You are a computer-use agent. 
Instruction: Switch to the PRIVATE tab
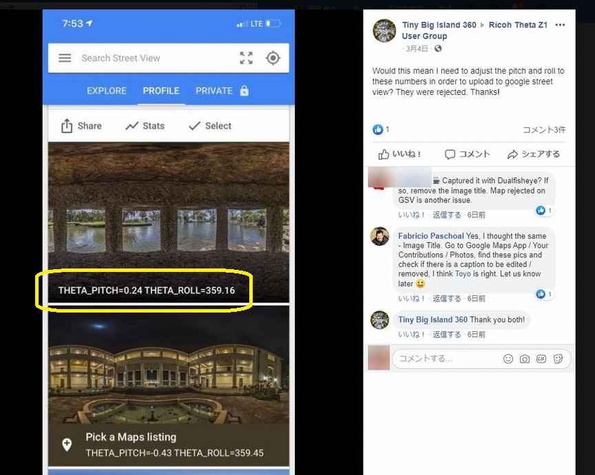coord(214,91)
